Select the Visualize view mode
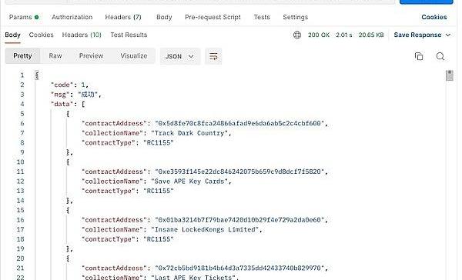This screenshot has width=462, height=280. click(134, 56)
